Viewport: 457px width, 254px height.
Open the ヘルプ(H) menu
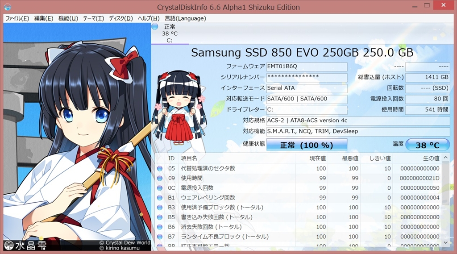click(148, 18)
